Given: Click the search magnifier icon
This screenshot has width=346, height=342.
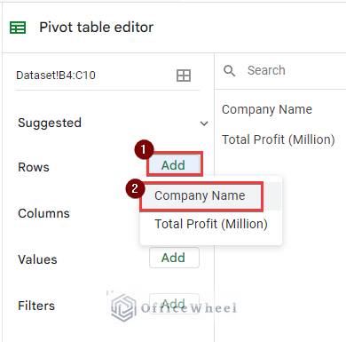Looking at the screenshot, I should pyautogui.click(x=229, y=71).
